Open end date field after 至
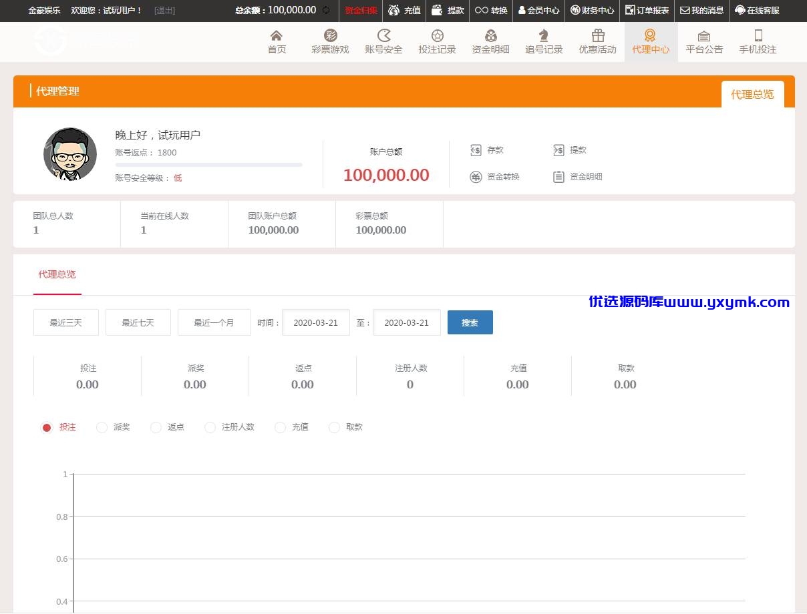This screenshot has height=614, width=807. pyautogui.click(x=407, y=322)
